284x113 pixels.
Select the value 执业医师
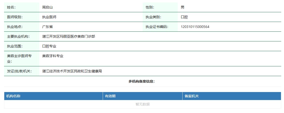pos(49,17)
